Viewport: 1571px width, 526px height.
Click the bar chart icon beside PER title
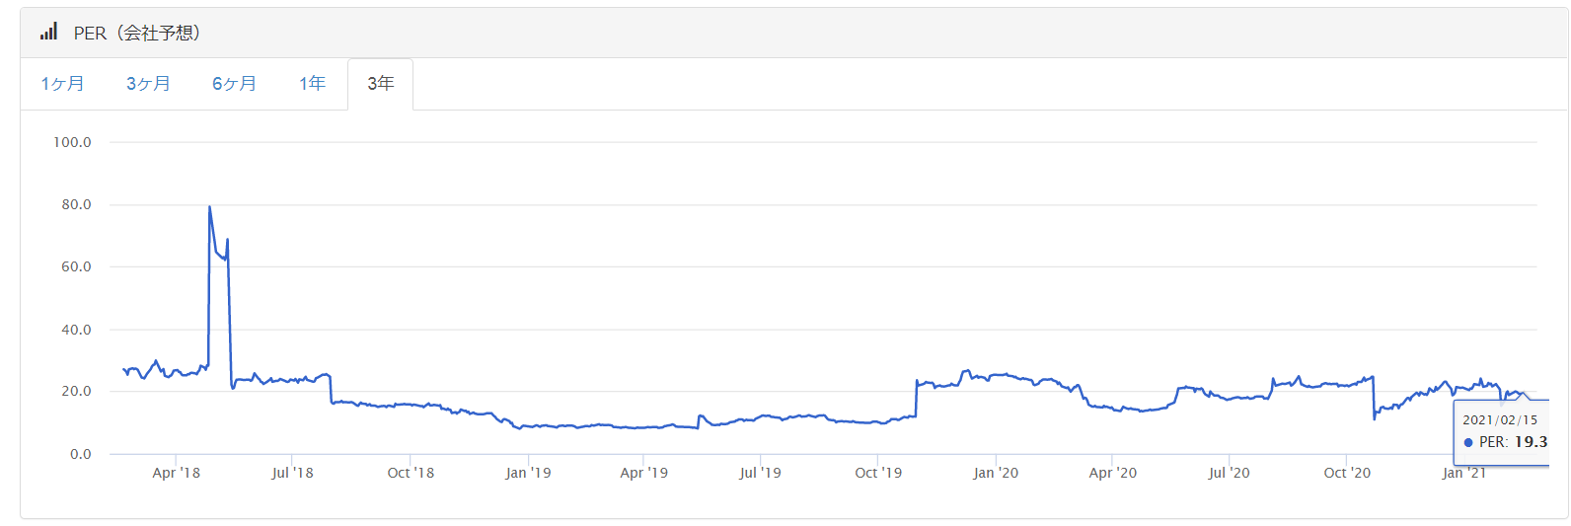click(48, 33)
